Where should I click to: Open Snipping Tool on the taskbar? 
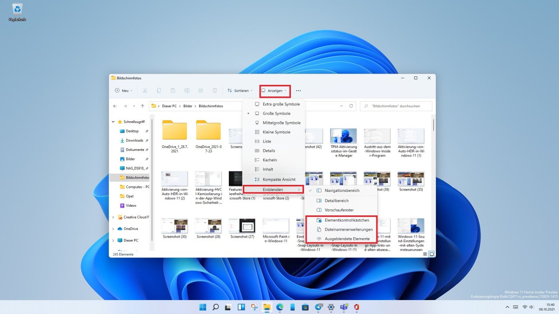point(254,307)
